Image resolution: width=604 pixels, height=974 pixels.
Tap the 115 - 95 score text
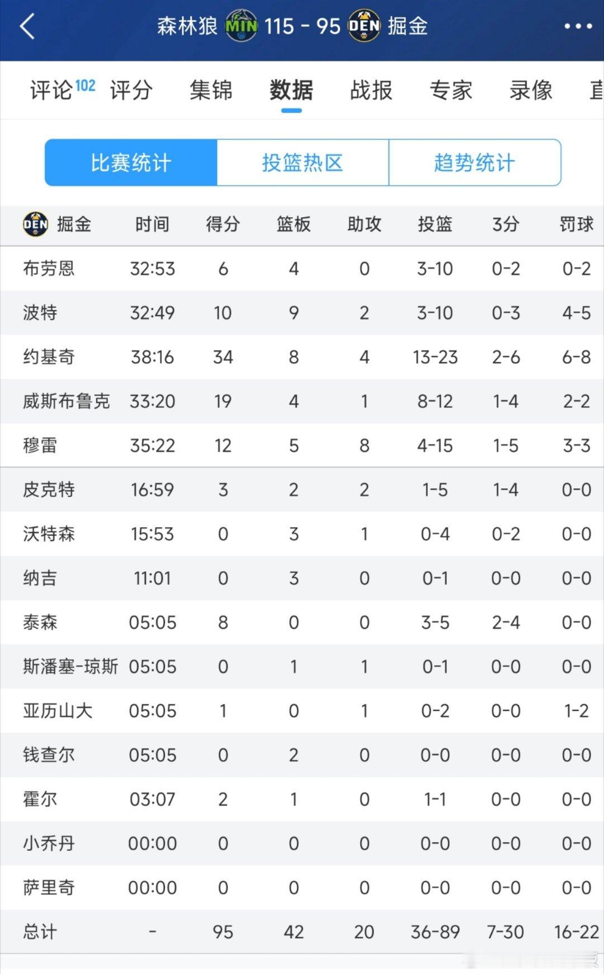(302, 26)
